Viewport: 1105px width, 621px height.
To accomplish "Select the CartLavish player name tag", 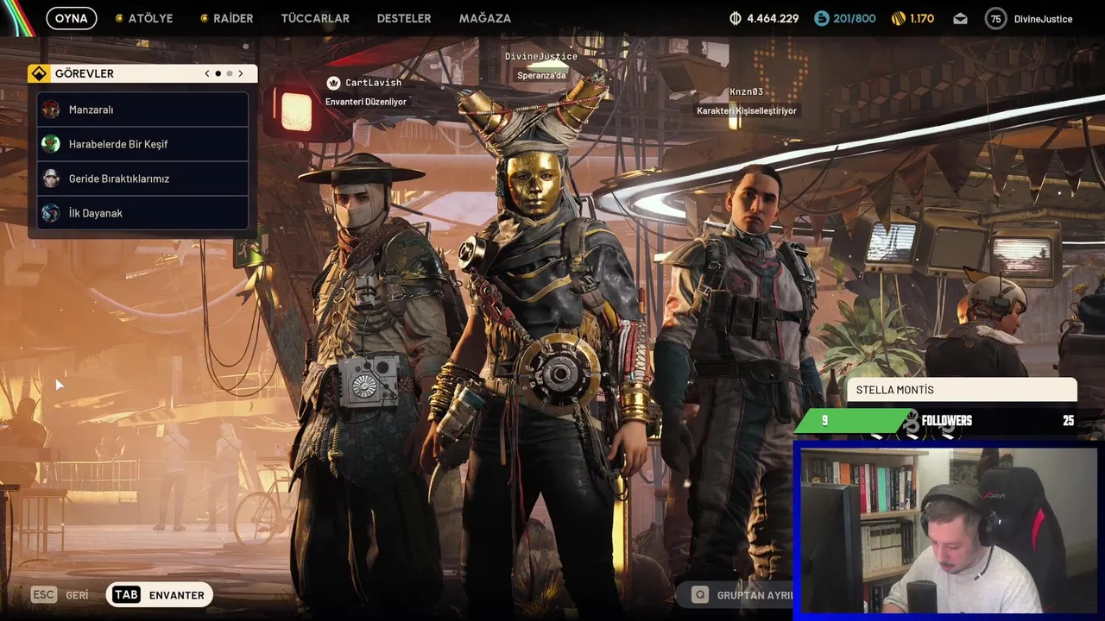I will pyautogui.click(x=373, y=83).
